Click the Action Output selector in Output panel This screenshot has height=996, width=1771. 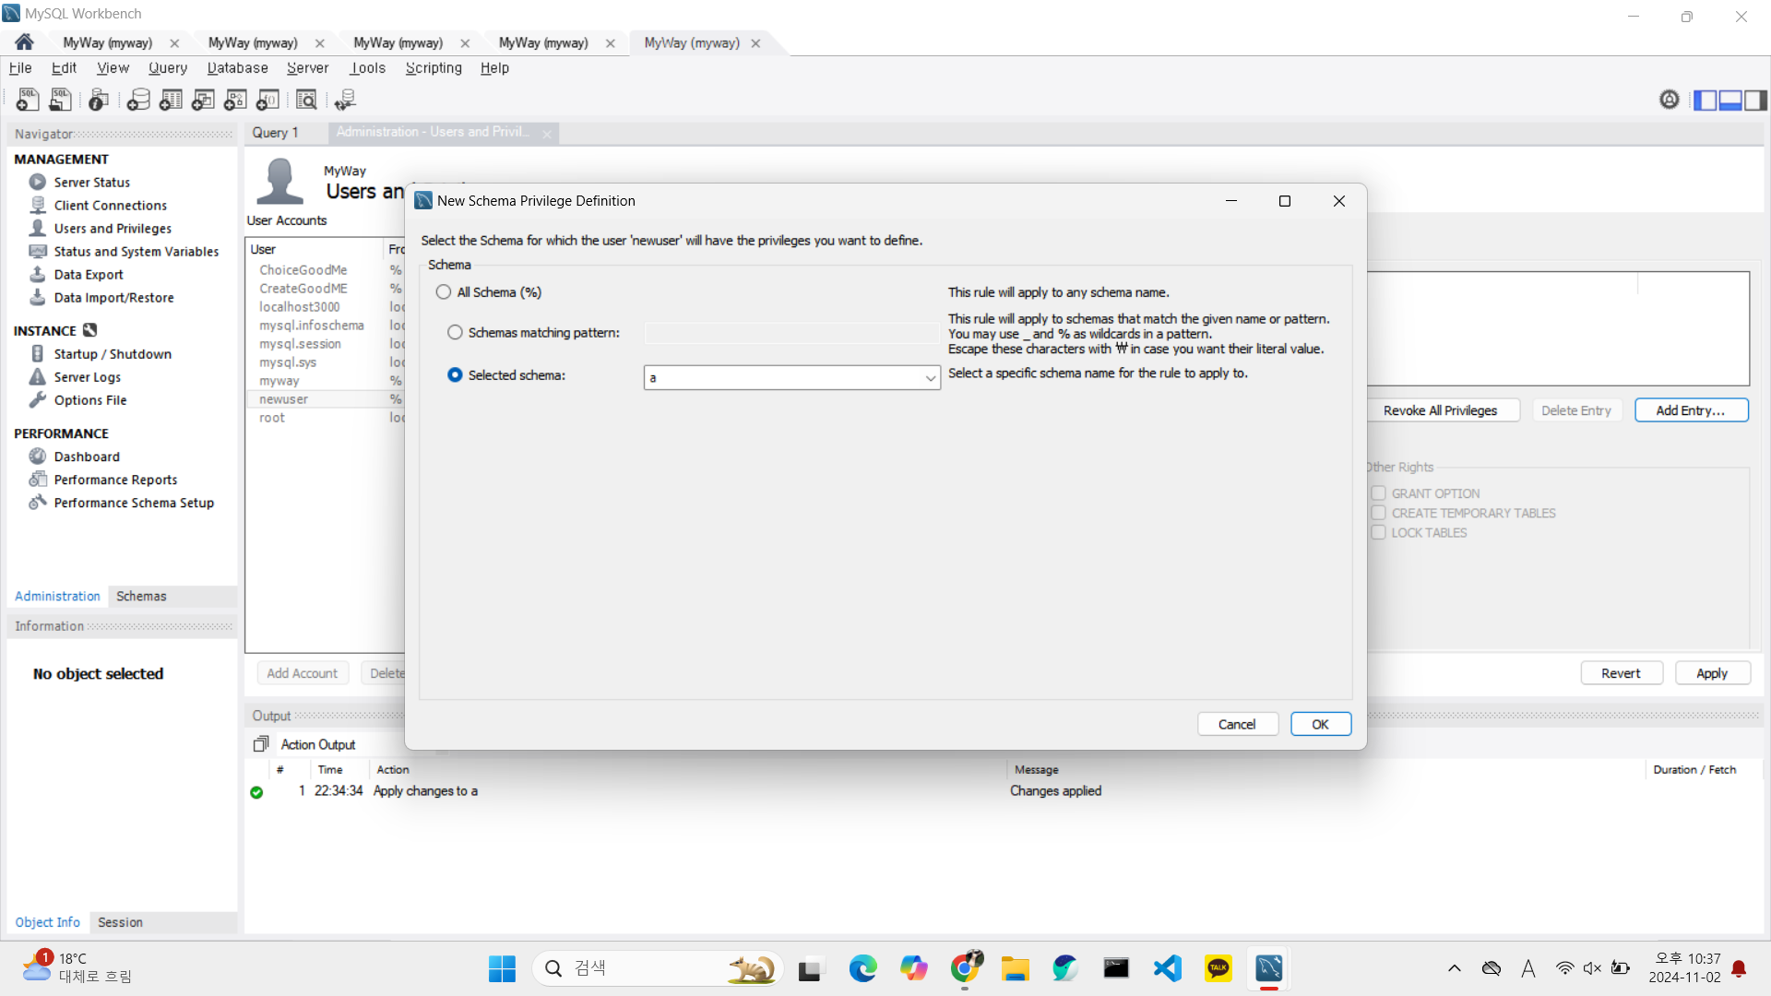(x=317, y=744)
